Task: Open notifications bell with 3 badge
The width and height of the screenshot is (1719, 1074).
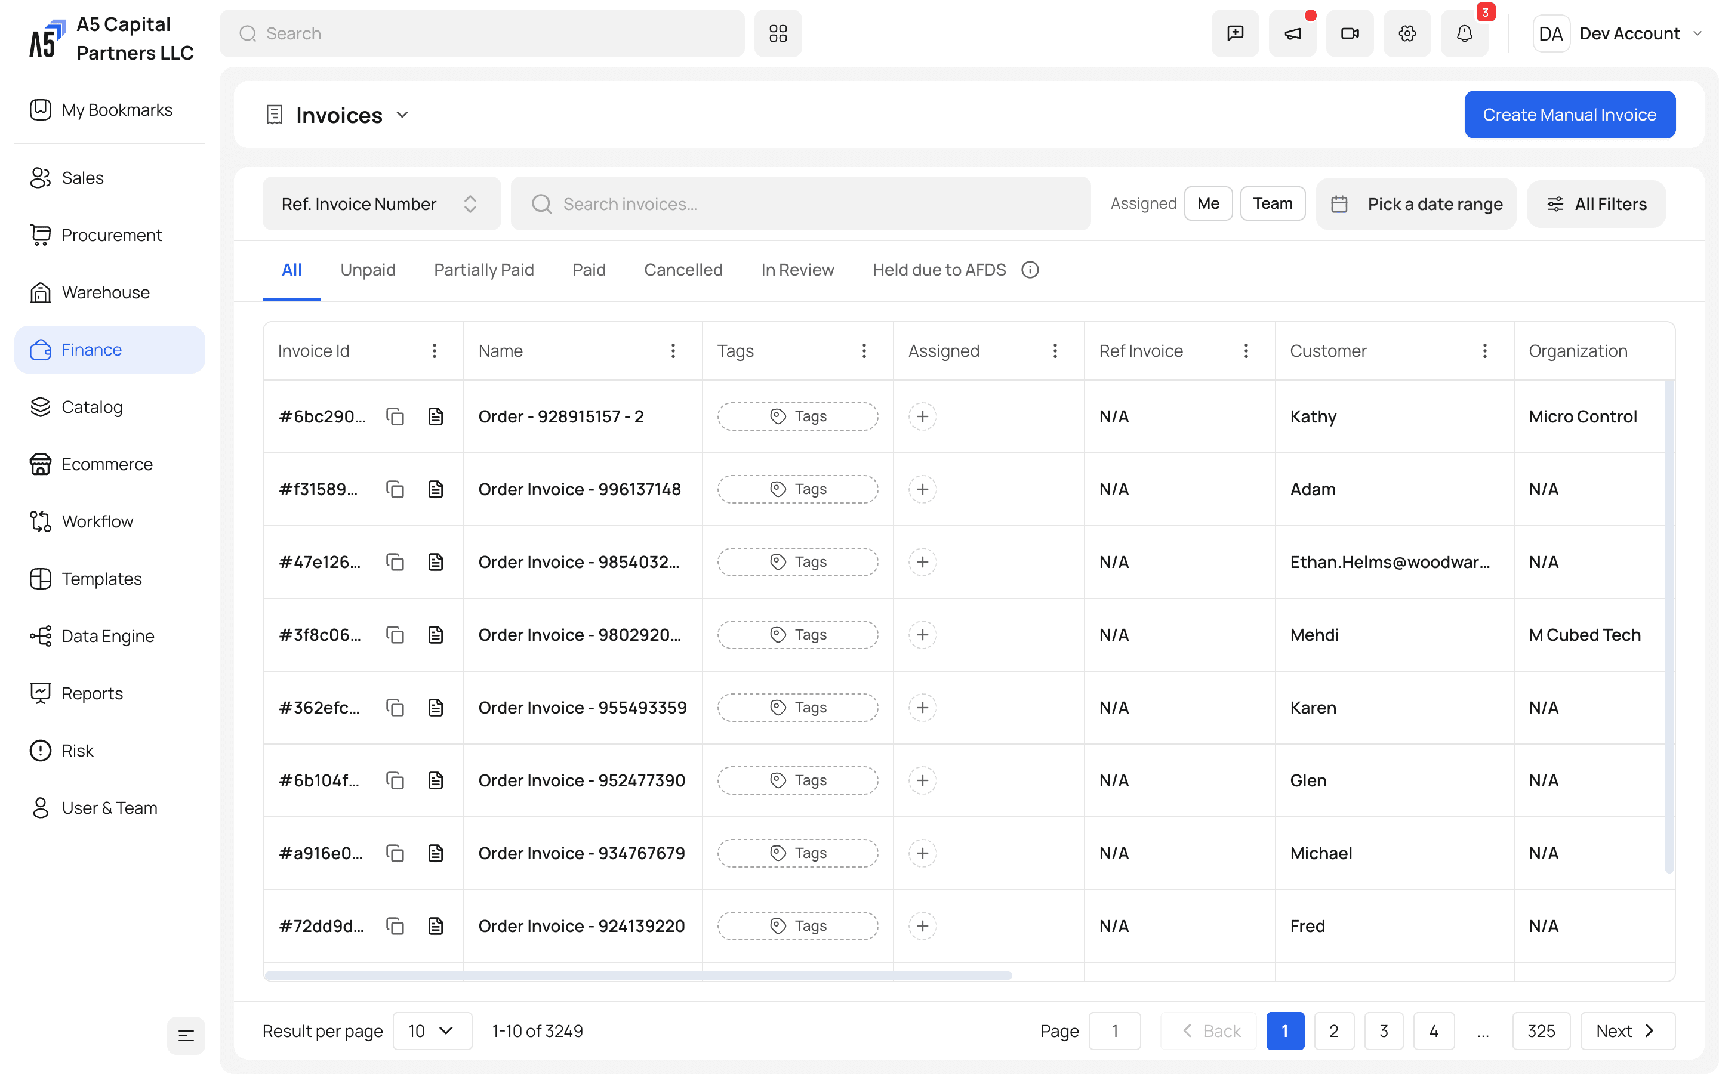Action: tap(1465, 33)
